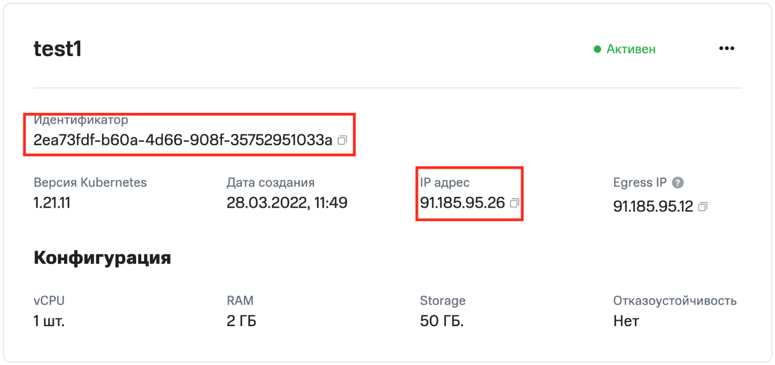Click the Egress IP value text
The height and width of the screenshot is (365, 775).
(x=653, y=207)
